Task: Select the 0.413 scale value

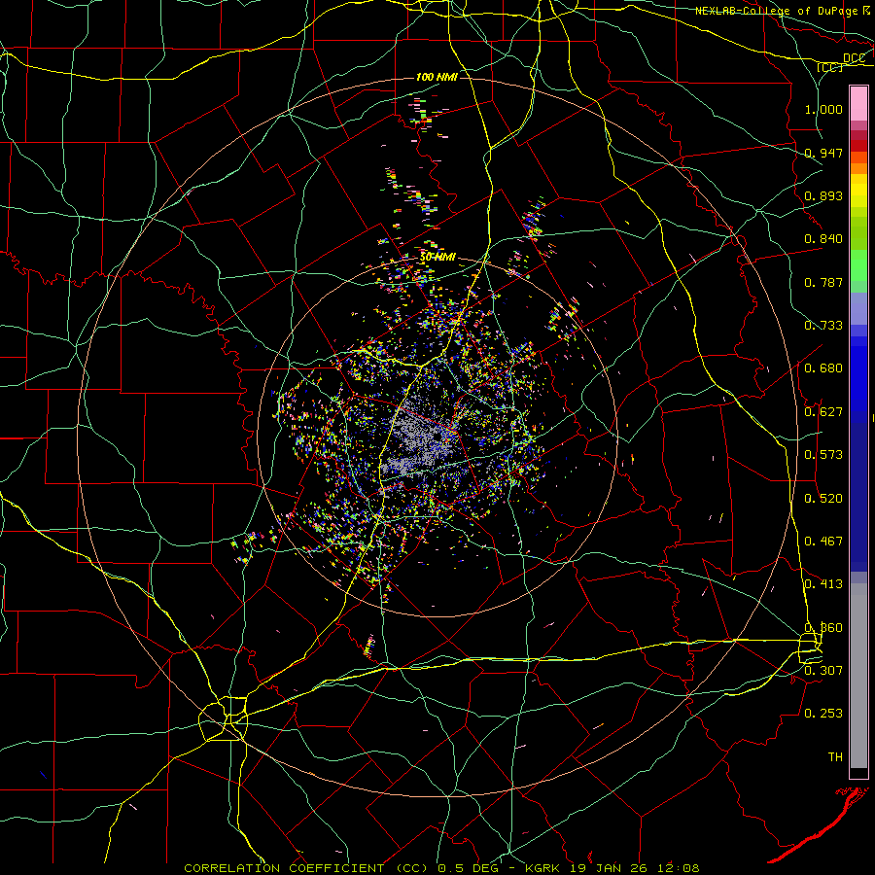Action: click(823, 584)
